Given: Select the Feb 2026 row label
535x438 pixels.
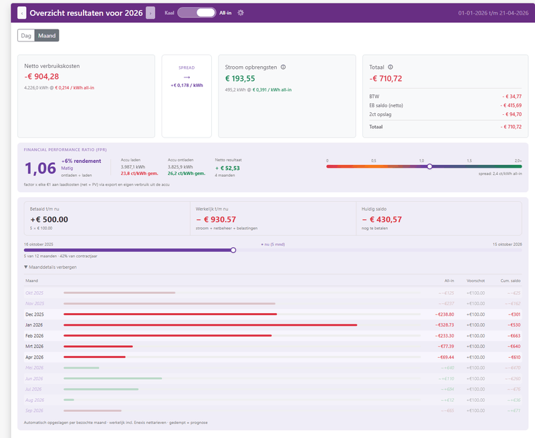Looking at the screenshot, I should click(35, 336).
